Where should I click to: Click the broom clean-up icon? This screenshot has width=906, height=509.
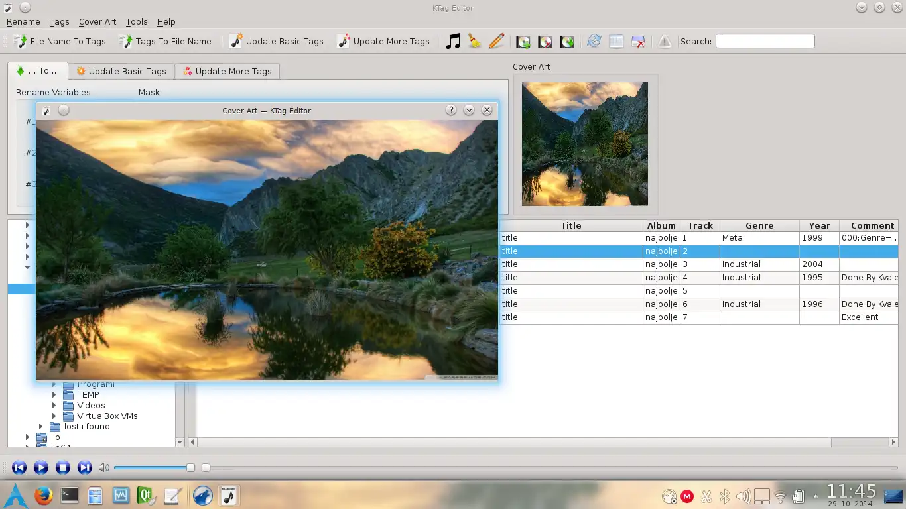click(x=474, y=41)
